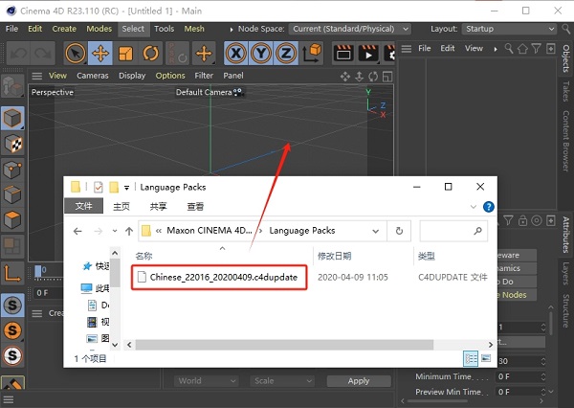The image size is (574, 408).
Task: Click the search magnifier in the menu bar
Action: (566, 29)
